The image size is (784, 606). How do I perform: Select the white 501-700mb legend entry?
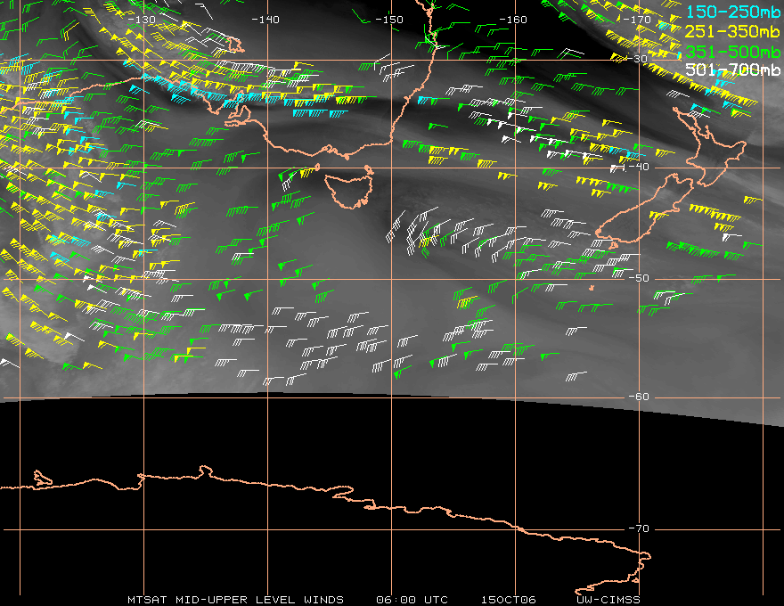732,70
